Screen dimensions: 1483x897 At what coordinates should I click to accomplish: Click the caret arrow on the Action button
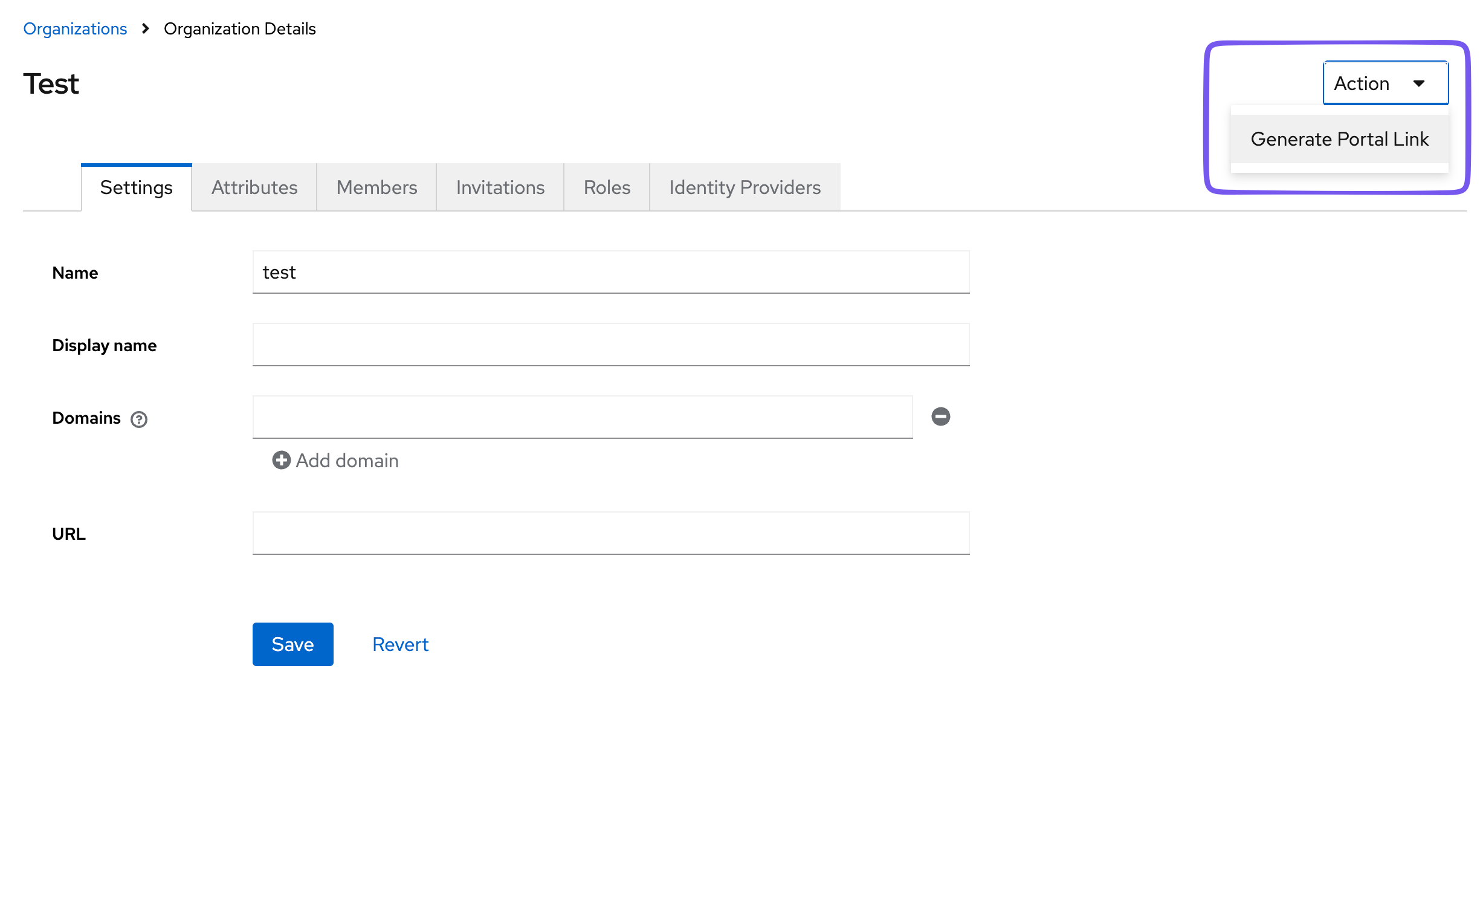pyautogui.click(x=1420, y=83)
